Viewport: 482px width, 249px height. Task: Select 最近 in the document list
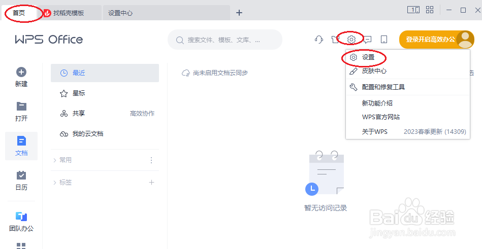[105, 73]
